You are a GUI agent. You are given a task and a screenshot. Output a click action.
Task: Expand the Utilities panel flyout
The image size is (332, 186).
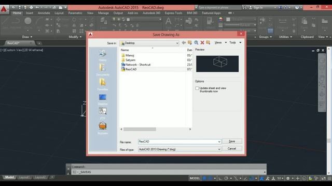point(285,37)
